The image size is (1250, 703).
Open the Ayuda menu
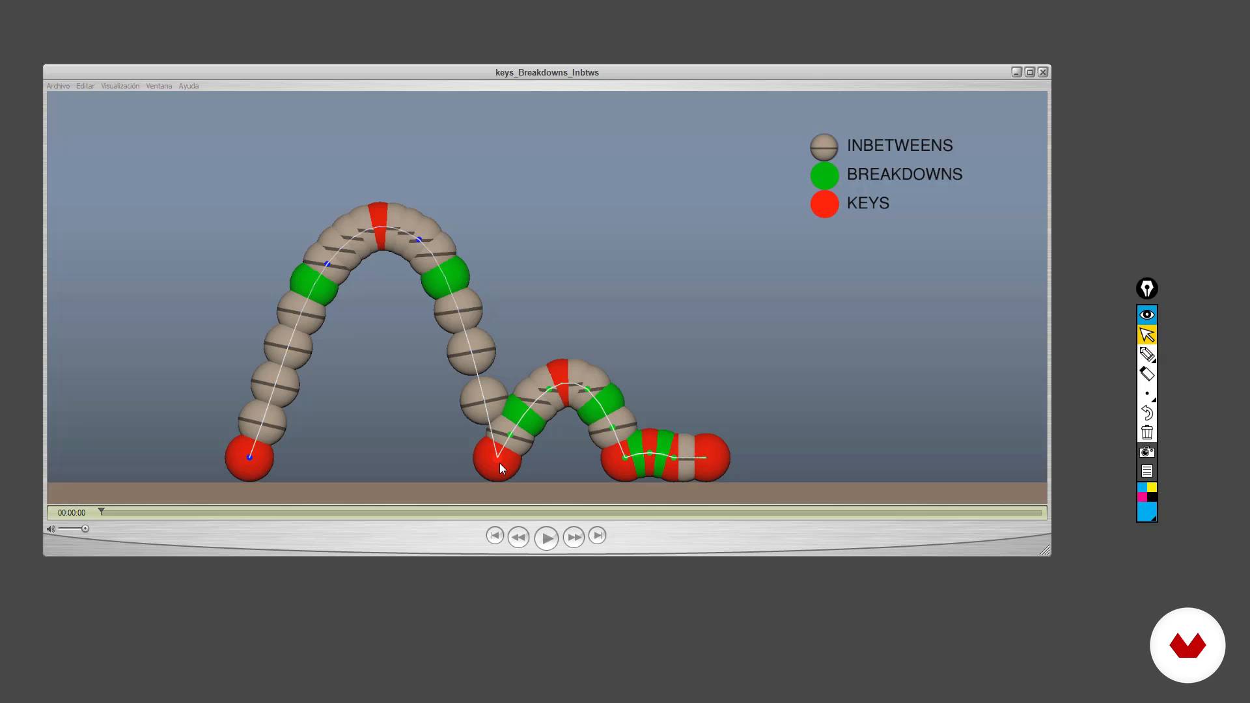tap(189, 86)
